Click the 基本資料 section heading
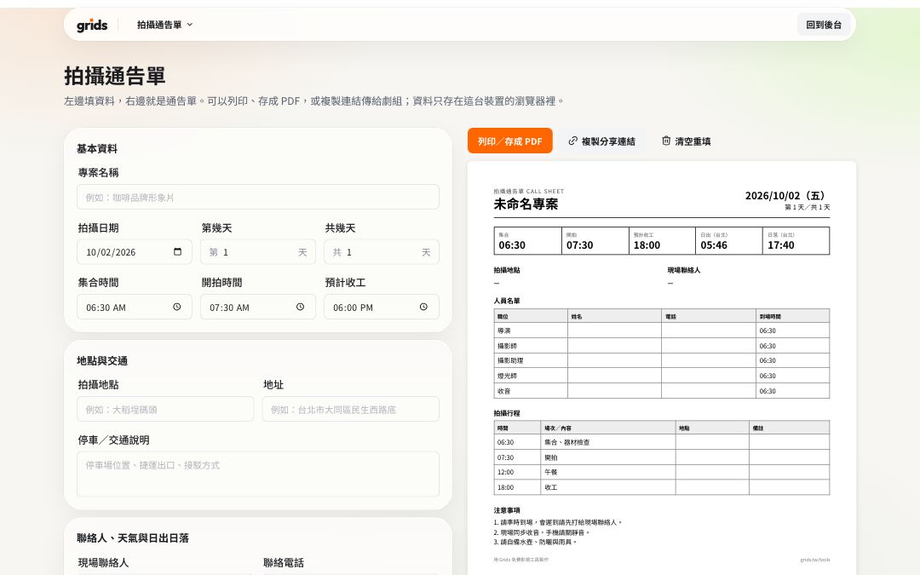Viewport: 920px width, 575px height. (x=97, y=148)
